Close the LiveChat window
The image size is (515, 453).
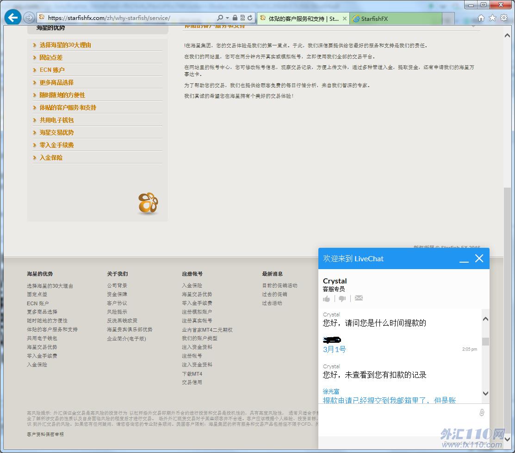(x=479, y=258)
